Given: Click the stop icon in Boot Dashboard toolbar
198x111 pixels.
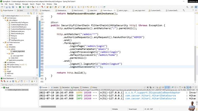Looking at the screenshot, I should pos(7,81).
